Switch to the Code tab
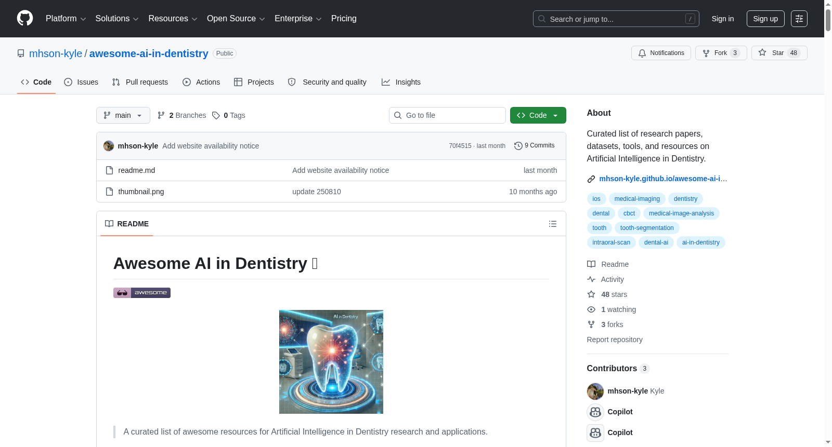The width and height of the screenshot is (832, 447). point(36,82)
